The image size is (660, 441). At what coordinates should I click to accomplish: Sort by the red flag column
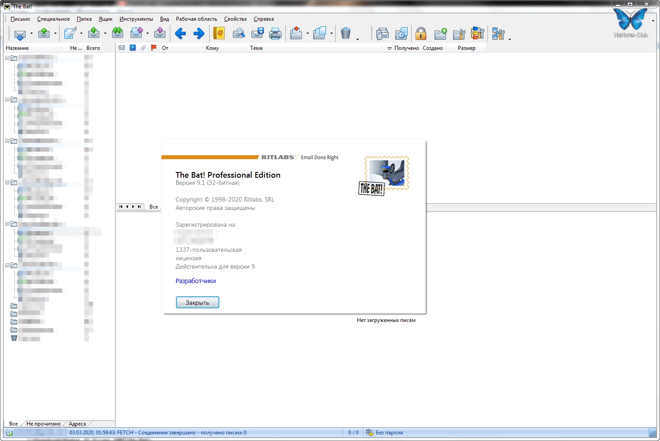coord(154,48)
